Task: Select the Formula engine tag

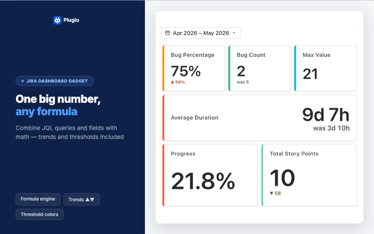Action: pyautogui.click(x=38, y=199)
